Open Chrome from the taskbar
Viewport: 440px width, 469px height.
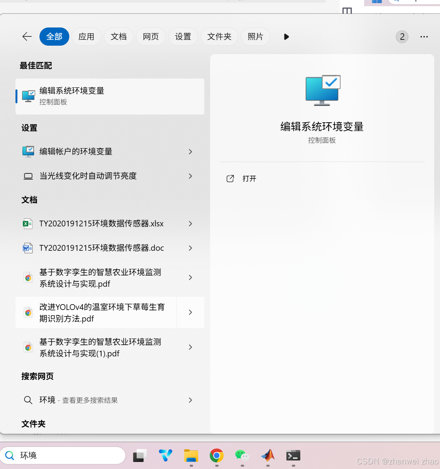click(x=216, y=455)
